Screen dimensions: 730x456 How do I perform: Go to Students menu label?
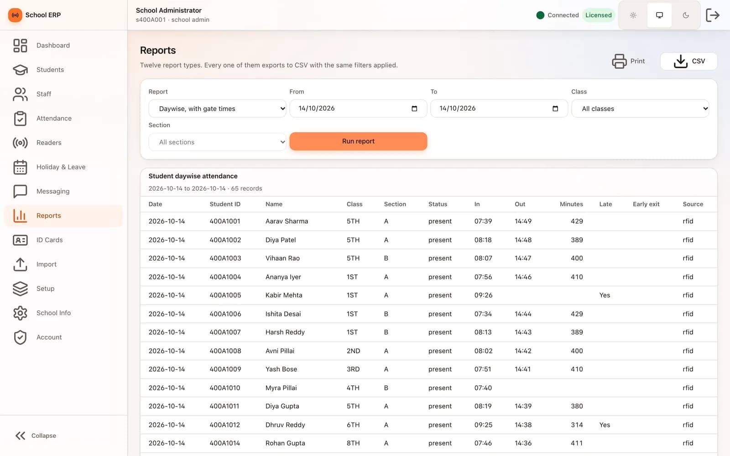50,70
